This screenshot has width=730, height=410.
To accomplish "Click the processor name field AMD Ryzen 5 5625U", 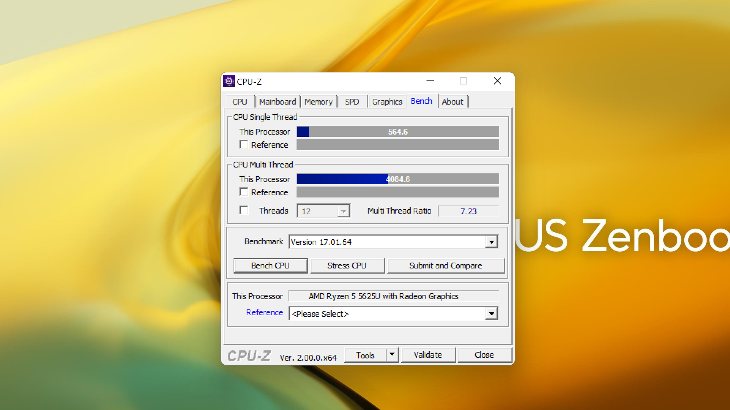I will coord(394,296).
